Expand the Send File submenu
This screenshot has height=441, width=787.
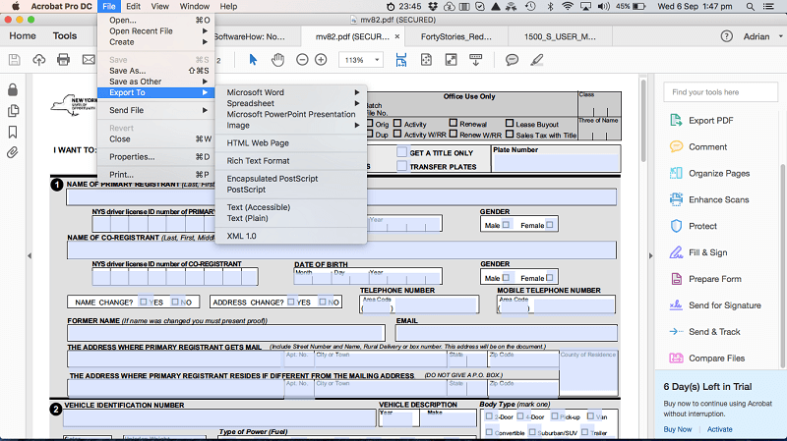click(x=156, y=110)
